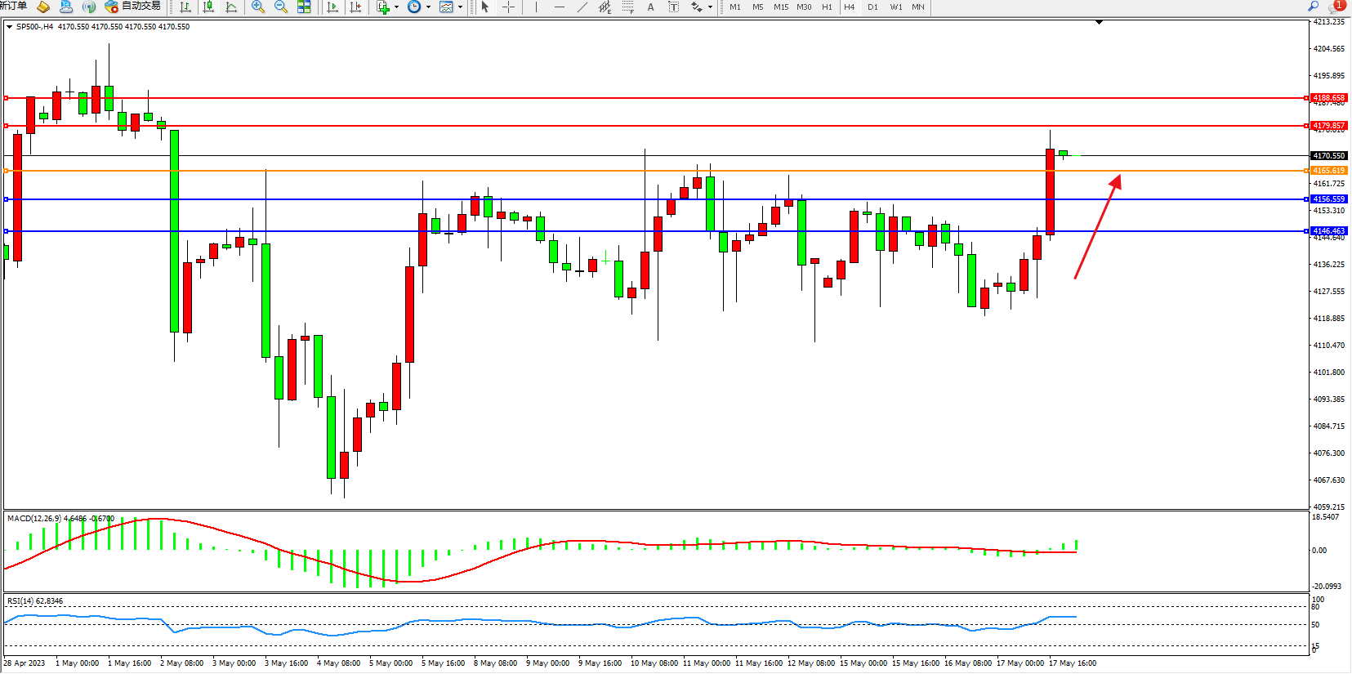Choose the Vertical Line drawing tool

[x=536, y=7]
